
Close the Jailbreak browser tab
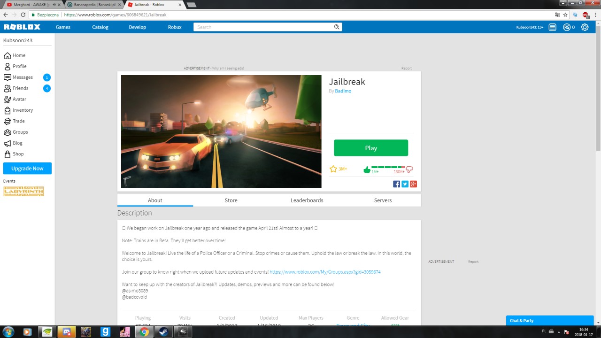(x=181, y=4)
